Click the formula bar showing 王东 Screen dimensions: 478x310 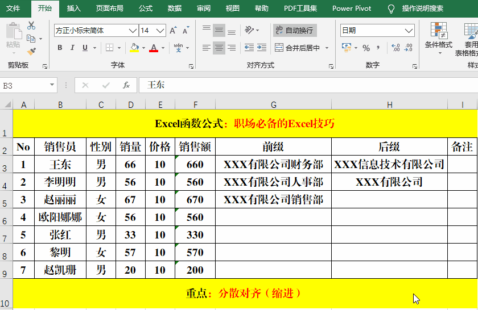click(308, 85)
